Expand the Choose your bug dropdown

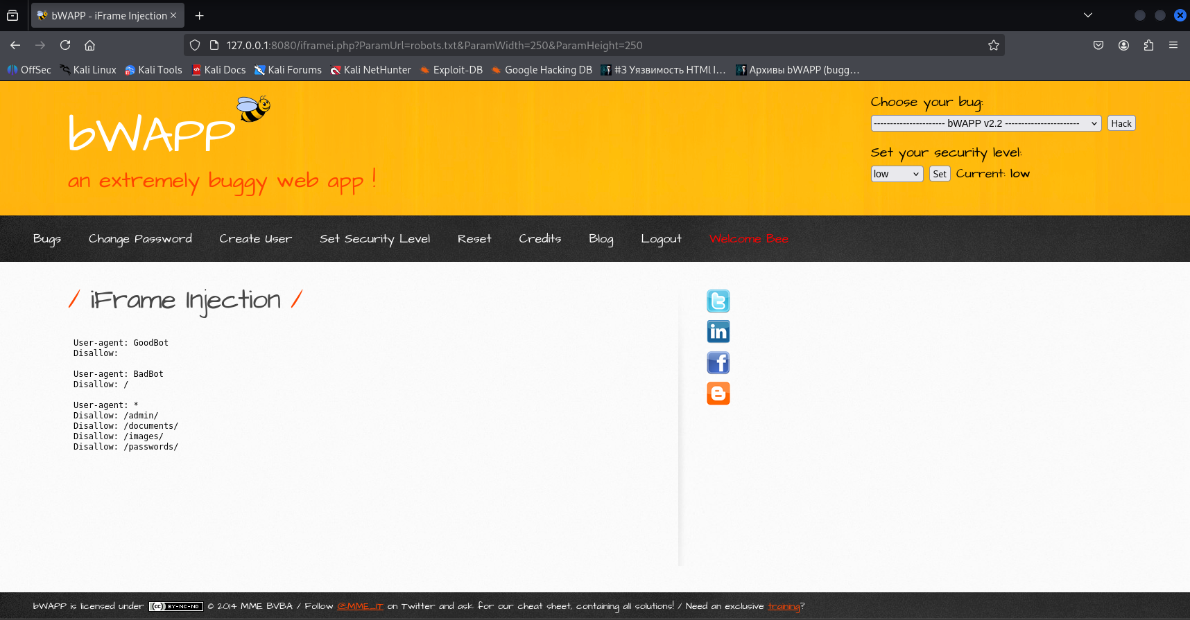pyautogui.click(x=985, y=123)
